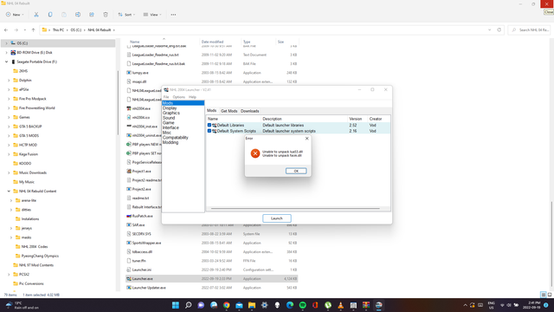Open VLC media player from taskbar
Image resolution: width=554 pixels, height=312 pixels.
coord(340,305)
